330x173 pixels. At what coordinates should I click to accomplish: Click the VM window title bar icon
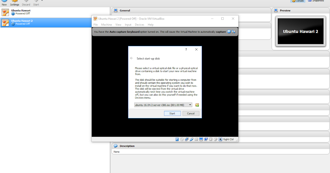coord(95,19)
